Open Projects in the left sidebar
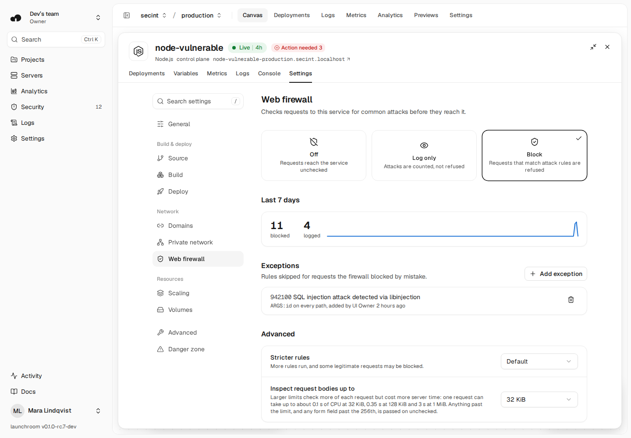631x438 pixels. point(56,60)
